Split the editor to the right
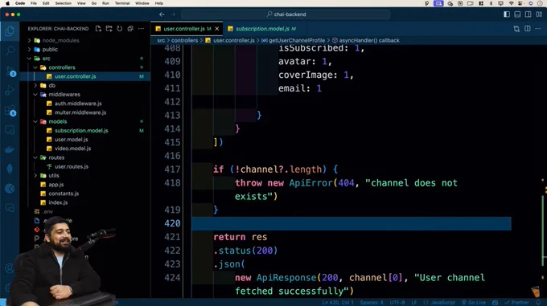Viewport: 547px width, 306px height. tap(528, 29)
